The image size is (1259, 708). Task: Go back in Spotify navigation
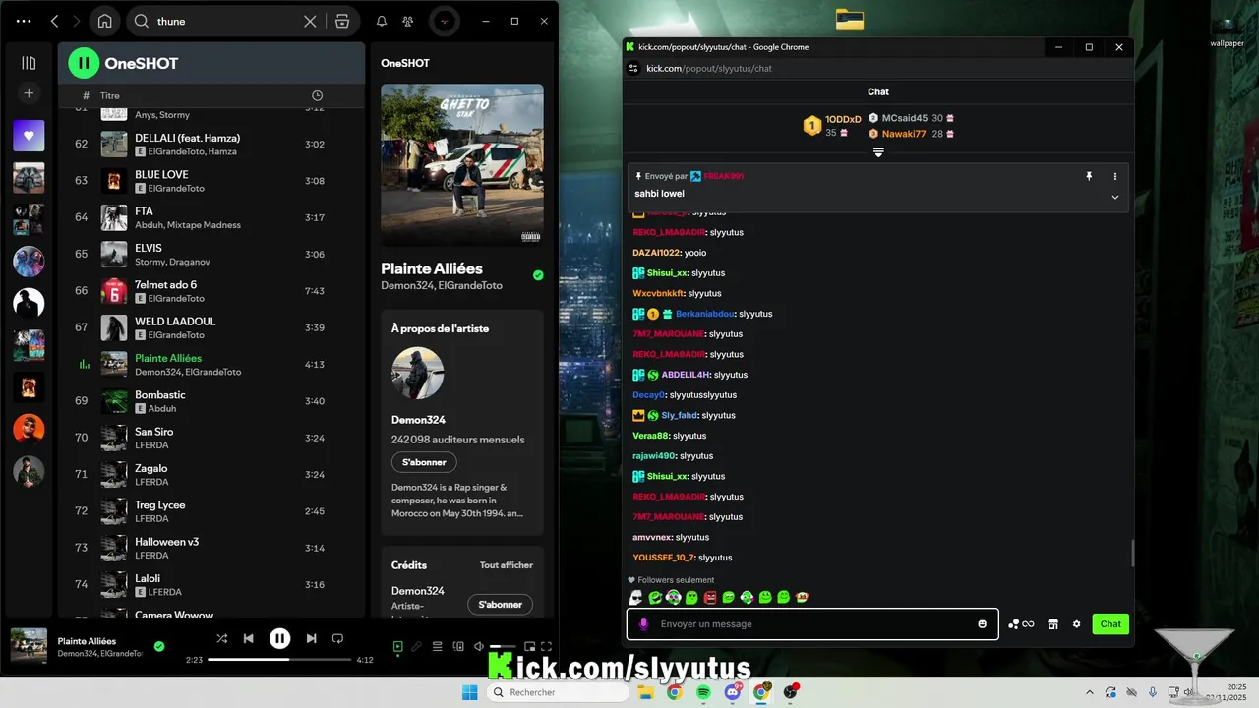click(x=54, y=21)
